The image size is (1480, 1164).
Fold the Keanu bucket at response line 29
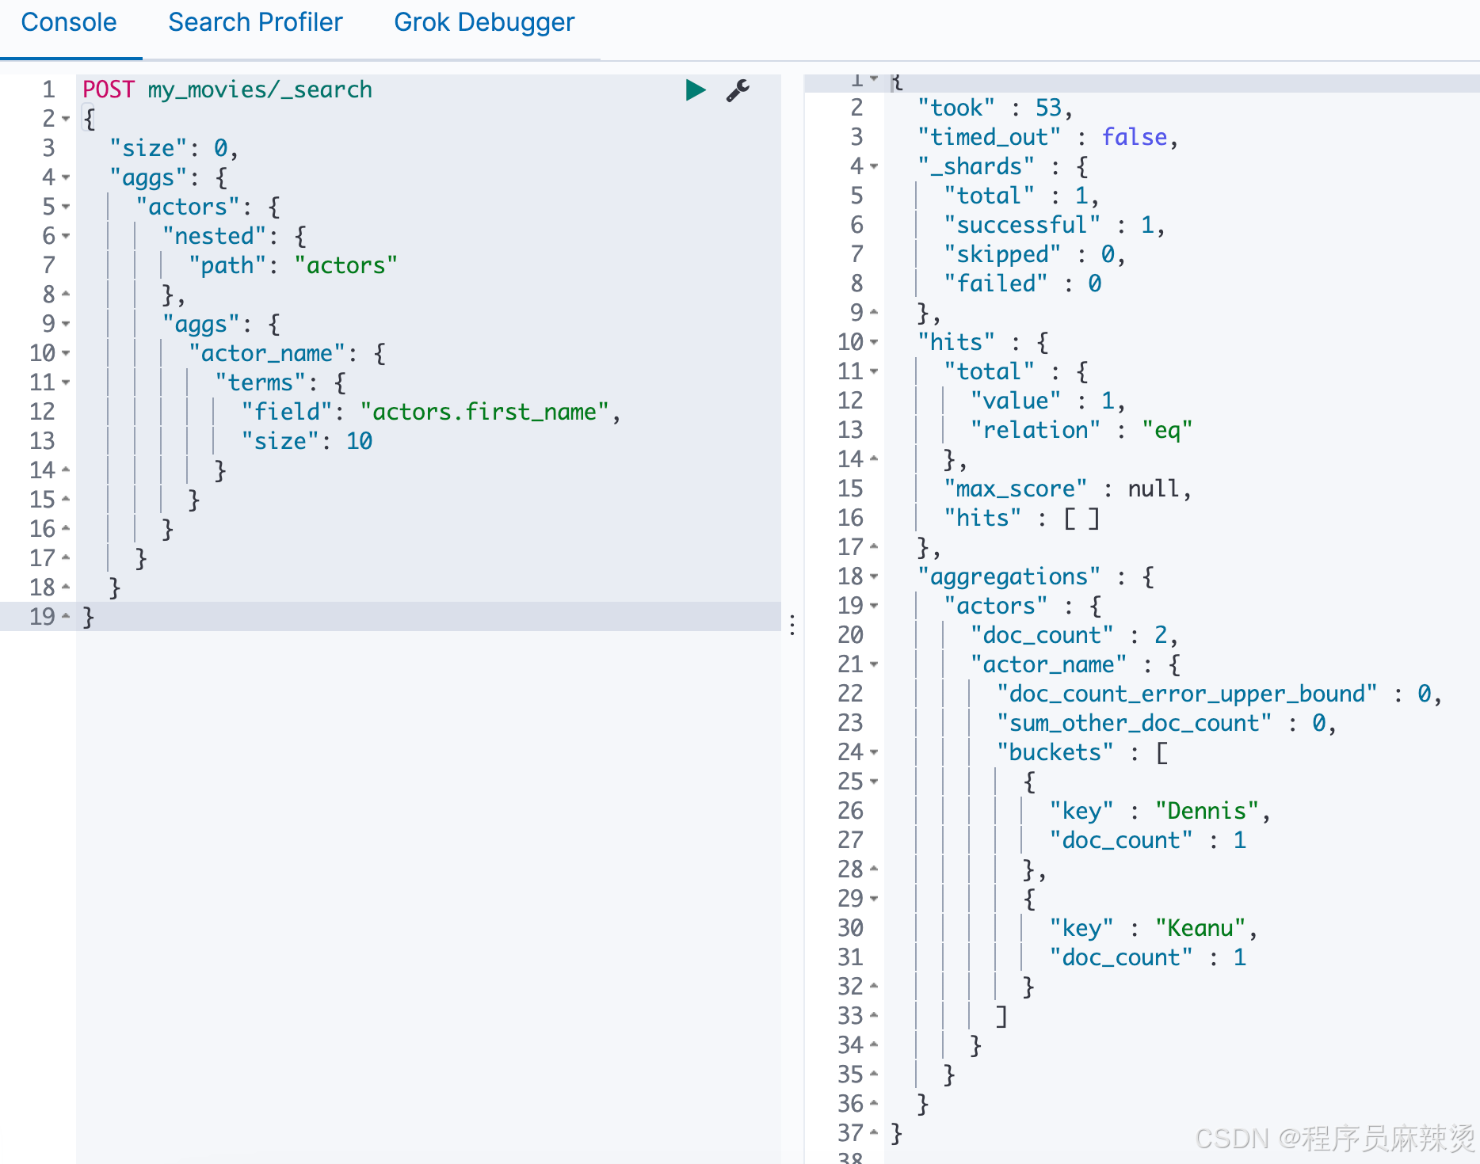(x=875, y=899)
